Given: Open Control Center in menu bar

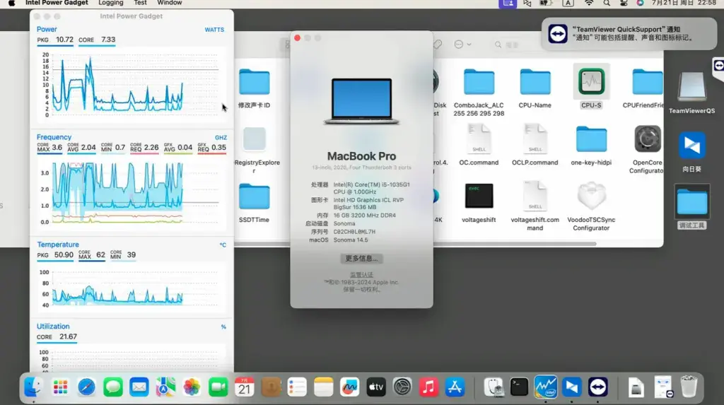Looking at the screenshot, I should pyautogui.click(x=624, y=3).
